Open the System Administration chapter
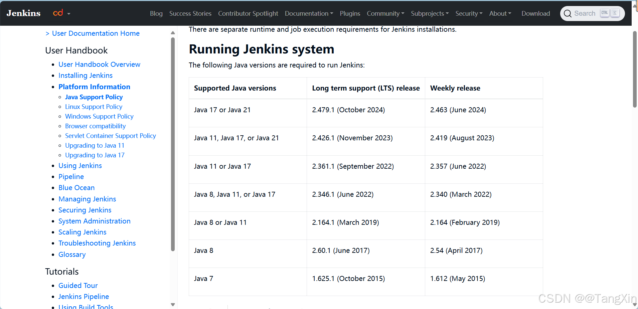Image resolution: width=638 pixels, height=309 pixels. pos(95,221)
